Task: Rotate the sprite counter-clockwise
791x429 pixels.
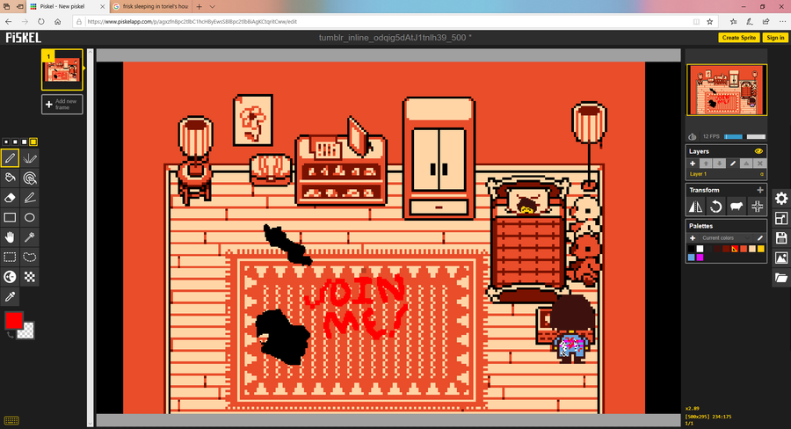Action: point(716,207)
